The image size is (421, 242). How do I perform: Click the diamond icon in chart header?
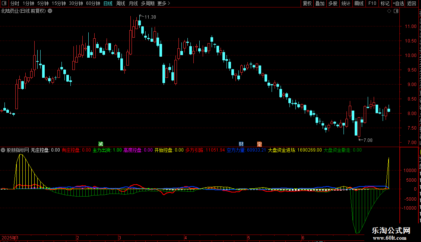click(389, 11)
